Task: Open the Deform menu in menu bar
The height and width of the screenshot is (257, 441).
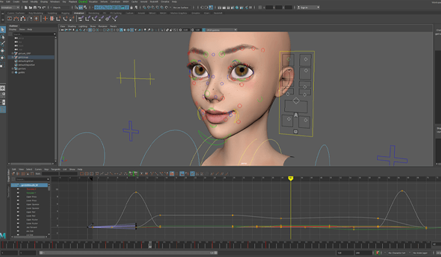Action: point(104,2)
